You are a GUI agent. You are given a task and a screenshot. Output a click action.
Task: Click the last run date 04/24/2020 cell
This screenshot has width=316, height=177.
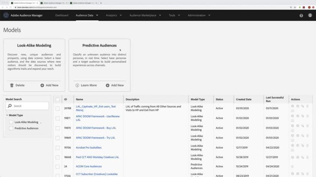click(273, 166)
